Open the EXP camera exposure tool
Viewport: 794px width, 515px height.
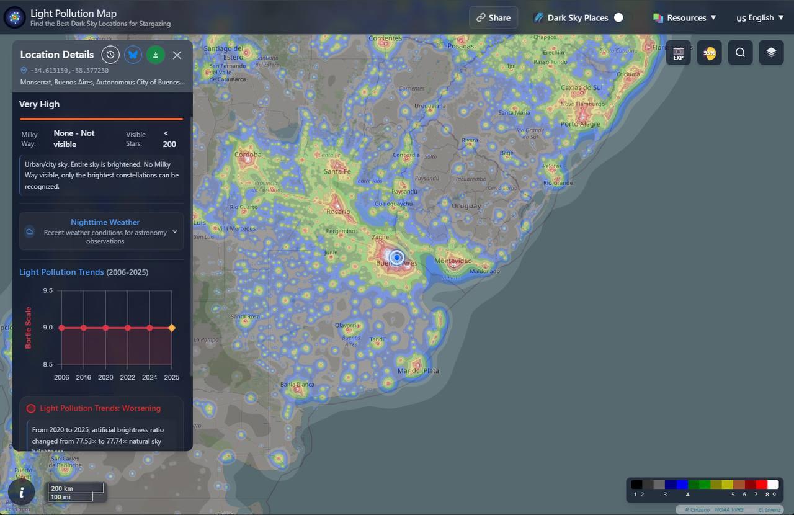pos(678,53)
